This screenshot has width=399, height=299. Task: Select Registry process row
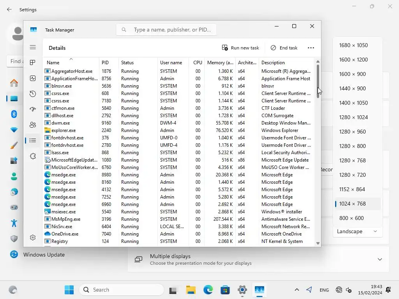pos(178,241)
